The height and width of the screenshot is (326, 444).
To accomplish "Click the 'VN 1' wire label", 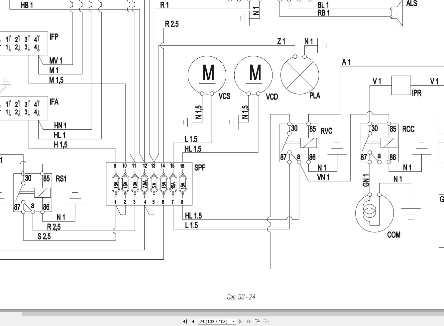I will pyautogui.click(x=323, y=177).
